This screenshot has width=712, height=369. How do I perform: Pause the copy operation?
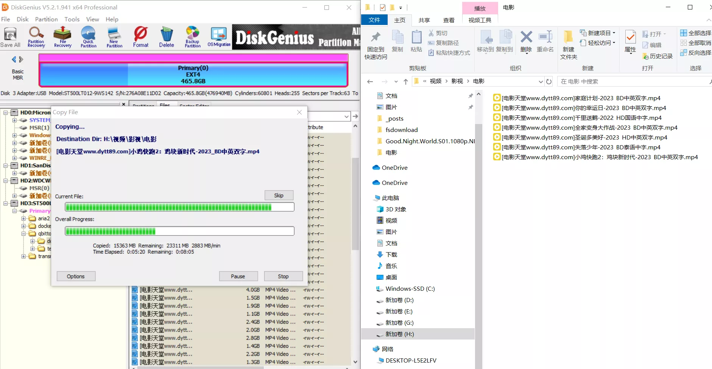point(238,276)
